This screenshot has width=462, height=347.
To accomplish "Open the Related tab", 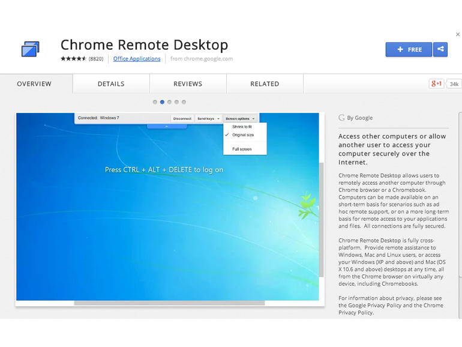I will click(x=265, y=83).
